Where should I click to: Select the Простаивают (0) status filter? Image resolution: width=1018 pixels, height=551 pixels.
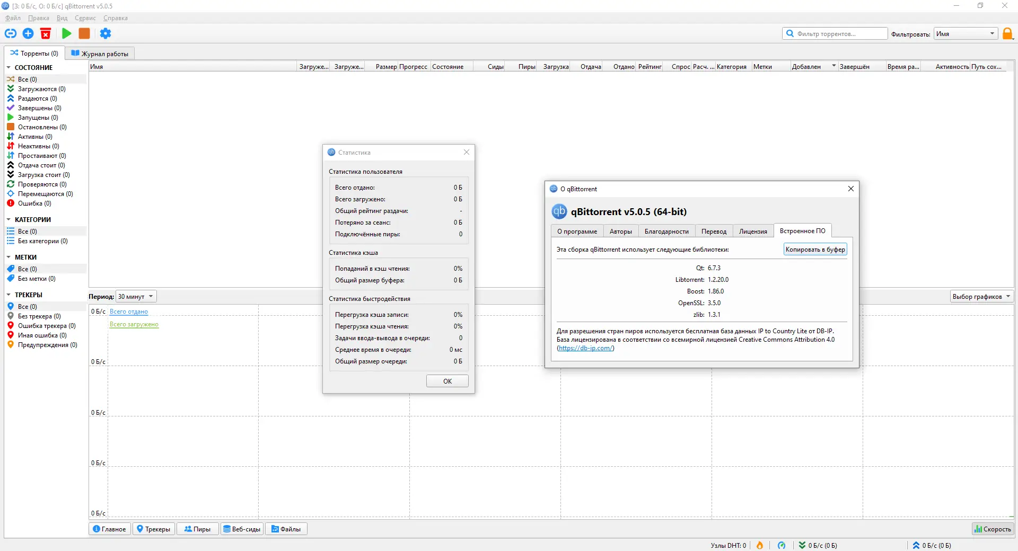42,156
